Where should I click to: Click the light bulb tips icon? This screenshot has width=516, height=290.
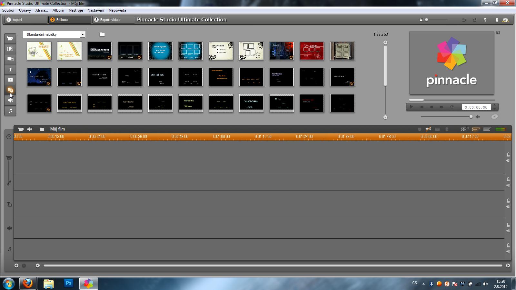[497, 20]
